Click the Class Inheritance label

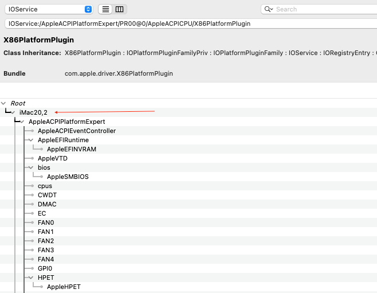click(x=32, y=53)
